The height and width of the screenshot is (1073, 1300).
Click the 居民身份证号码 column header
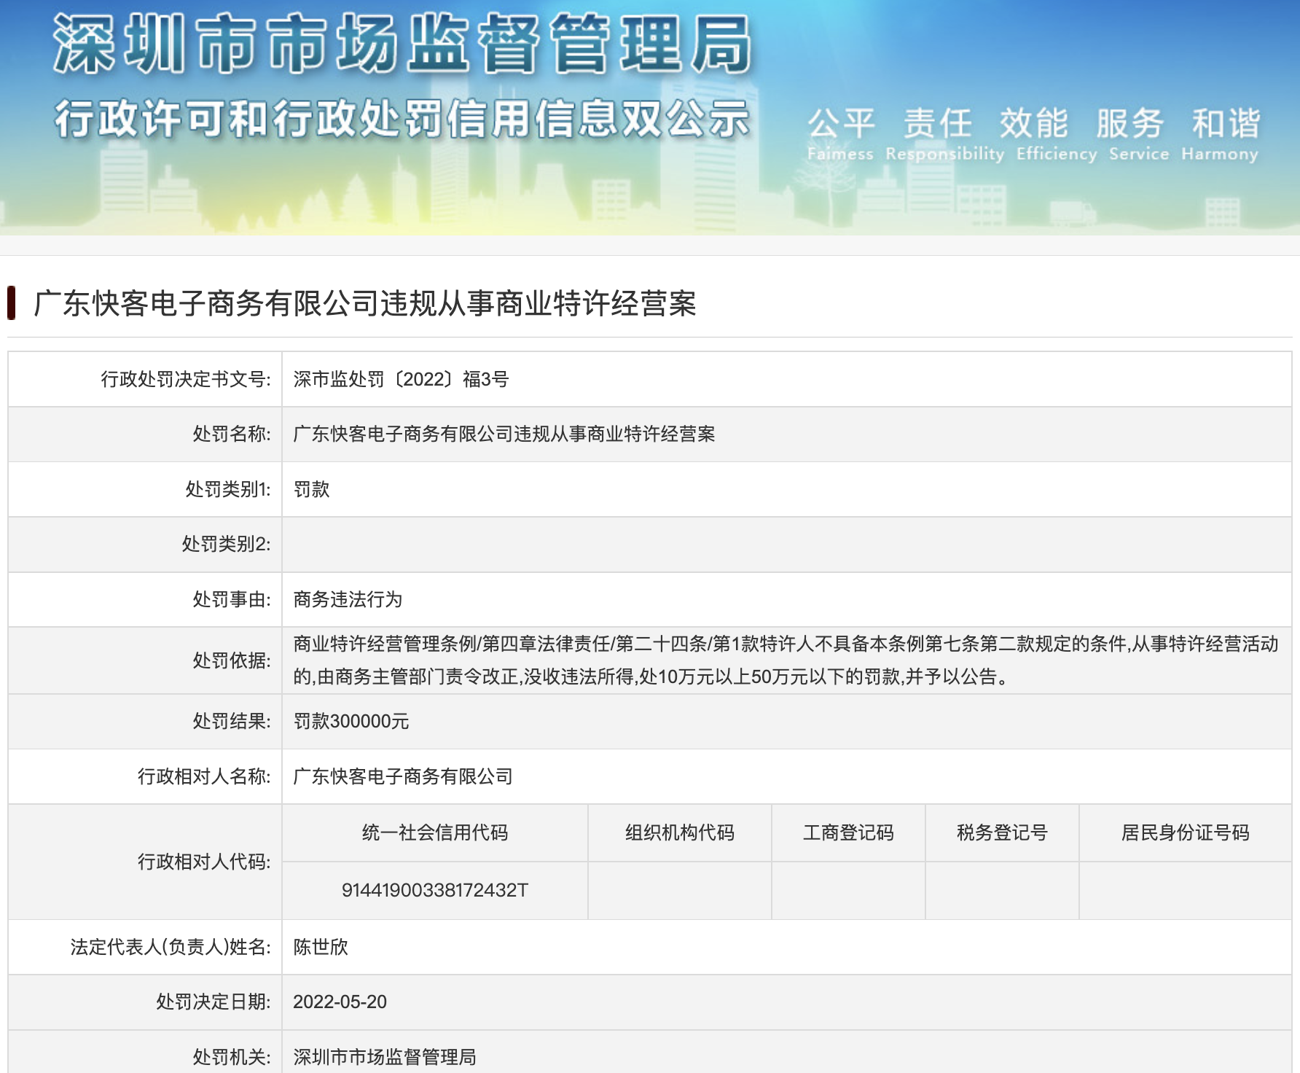pyautogui.click(x=1186, y=832)
